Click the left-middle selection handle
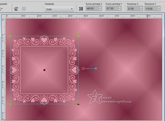 coord(10,70)
